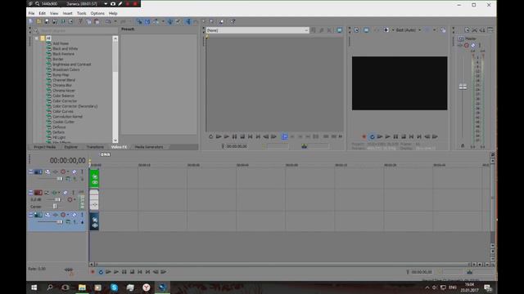The image size is (524, 294).
Task: Click the effects list scroll-down arrow
Action: tap(115, 140)
